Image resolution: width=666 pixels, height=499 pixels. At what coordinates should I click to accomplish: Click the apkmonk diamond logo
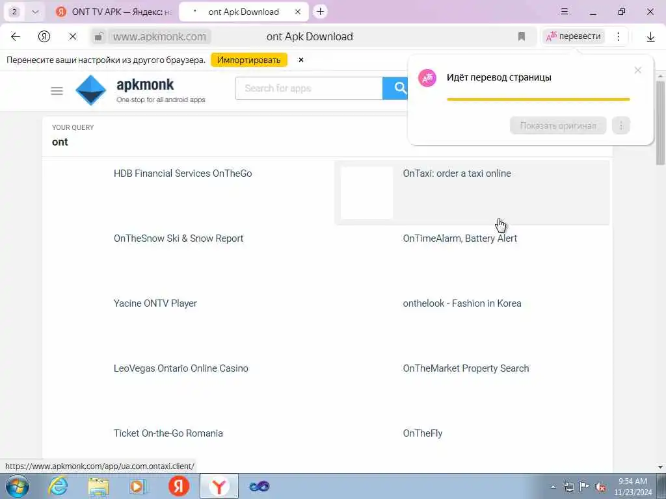pos(90,90)
